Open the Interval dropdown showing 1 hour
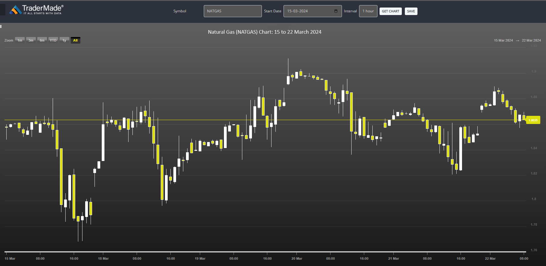 pyautogui.click(x=368, y=11)
